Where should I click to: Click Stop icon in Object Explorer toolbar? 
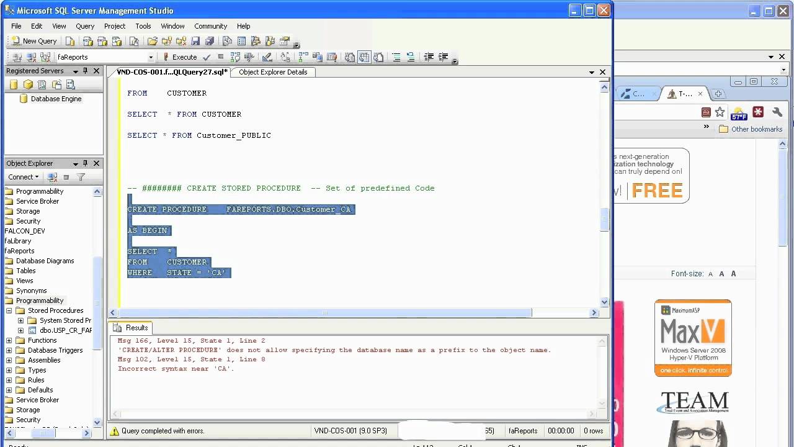tap(66, 177)
